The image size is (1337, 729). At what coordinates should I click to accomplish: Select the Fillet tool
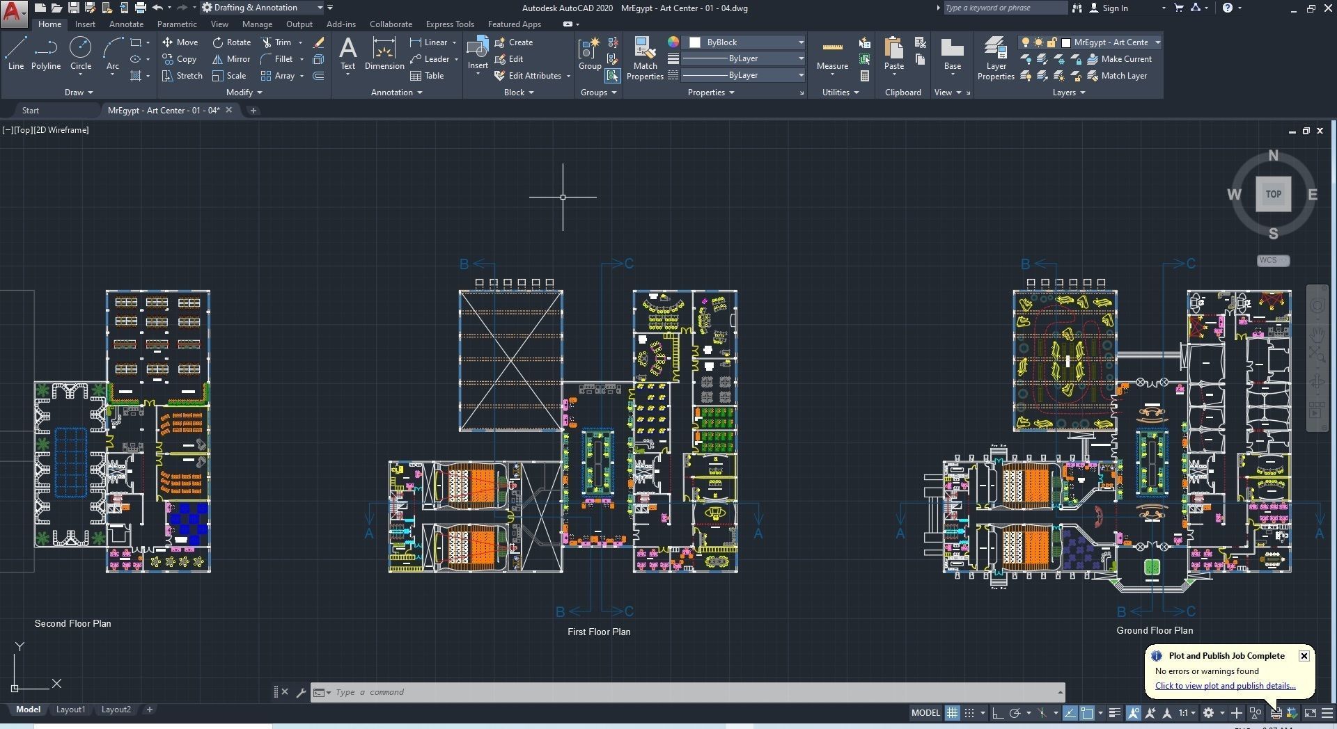coord(277,59)
